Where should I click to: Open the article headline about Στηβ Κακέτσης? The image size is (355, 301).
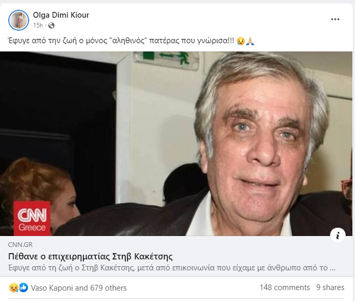coord(90,256)
